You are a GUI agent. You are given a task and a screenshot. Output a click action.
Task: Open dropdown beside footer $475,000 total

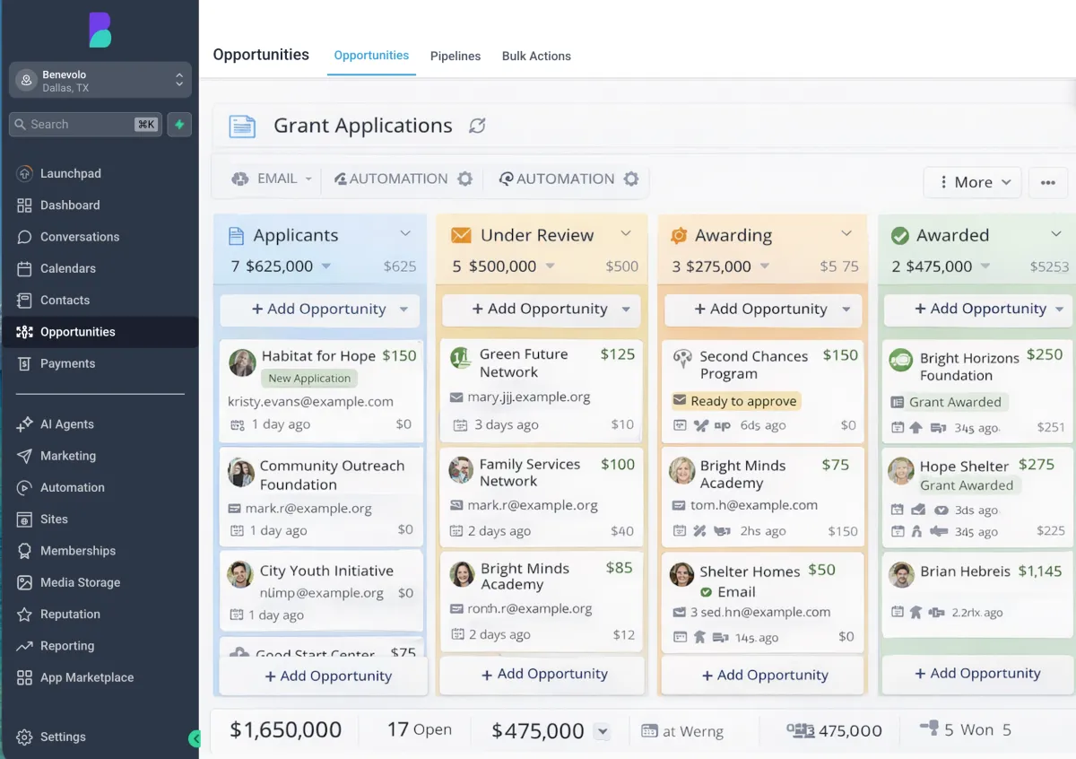point(603,731)
